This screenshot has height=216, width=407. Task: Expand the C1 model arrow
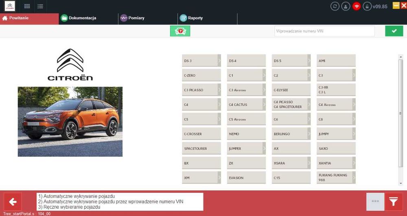point(264,76)
